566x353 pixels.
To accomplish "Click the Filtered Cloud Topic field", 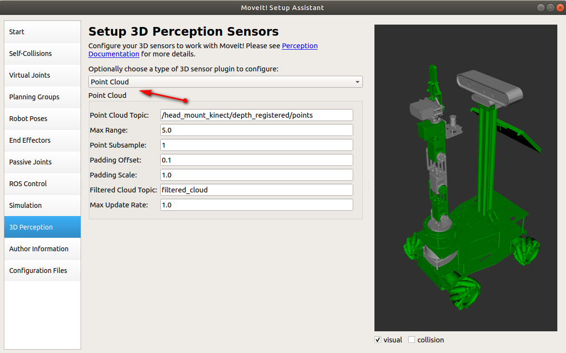I will (x=256, y=190).
